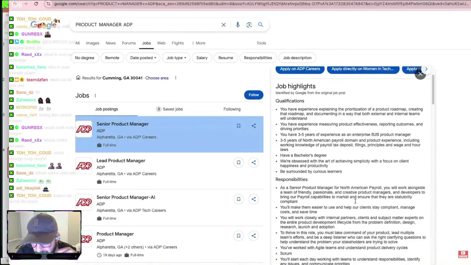
Task: Click the ADP logo on Lead Product Manager
Action: coord(84,166)
